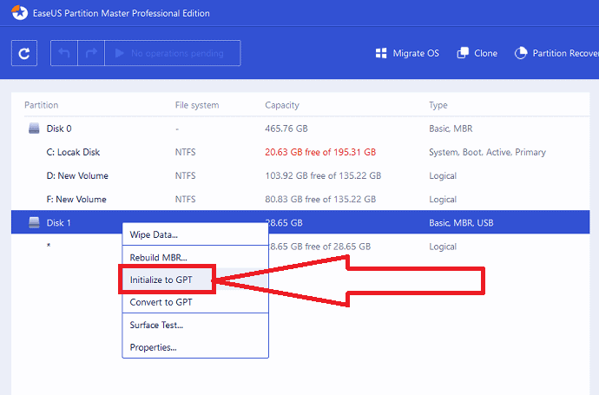The width and height of the screenshot is (599, 395).
Task: Open Properties... from context menu
Action: pos(195,347)
